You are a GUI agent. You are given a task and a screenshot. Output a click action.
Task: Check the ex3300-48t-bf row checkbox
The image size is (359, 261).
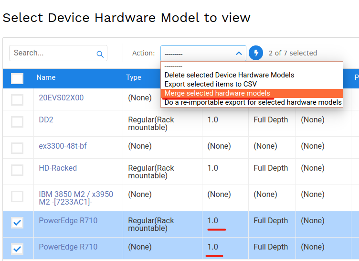pos(17,148)
